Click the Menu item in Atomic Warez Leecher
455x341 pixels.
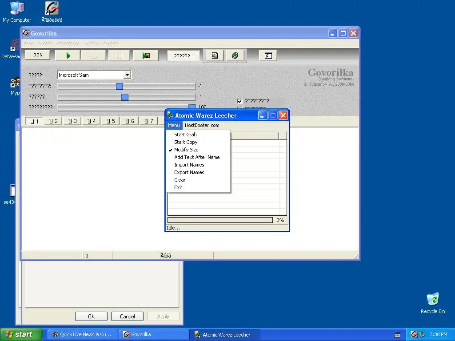coord(174,125)
